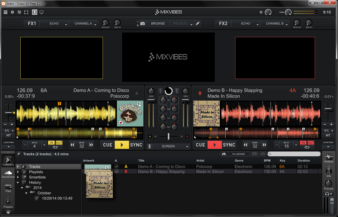The height and width of the screenshot is (217, 338).
Task: Click the loop icon below deck A IN/OUT
Action: pos(55,147)
